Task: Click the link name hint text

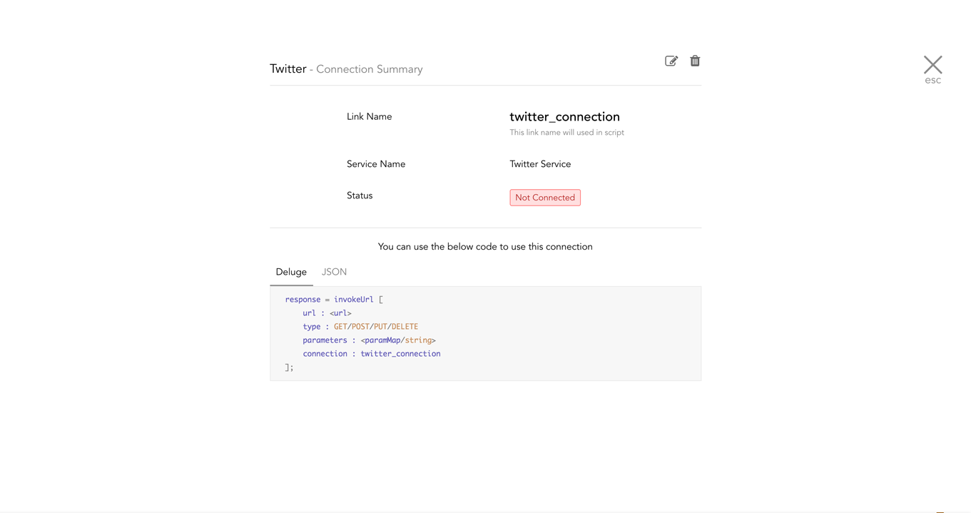Action: coord(566,133)
